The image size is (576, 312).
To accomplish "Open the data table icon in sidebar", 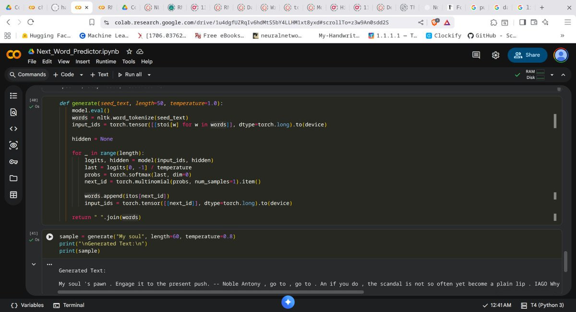I will point(13,195).
